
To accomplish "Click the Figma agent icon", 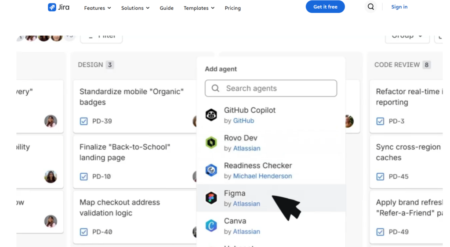I will [x=211, y=198].
